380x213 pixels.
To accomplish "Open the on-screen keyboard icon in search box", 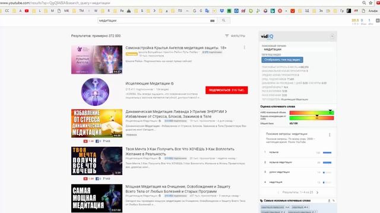I will (x=213, y=21).
